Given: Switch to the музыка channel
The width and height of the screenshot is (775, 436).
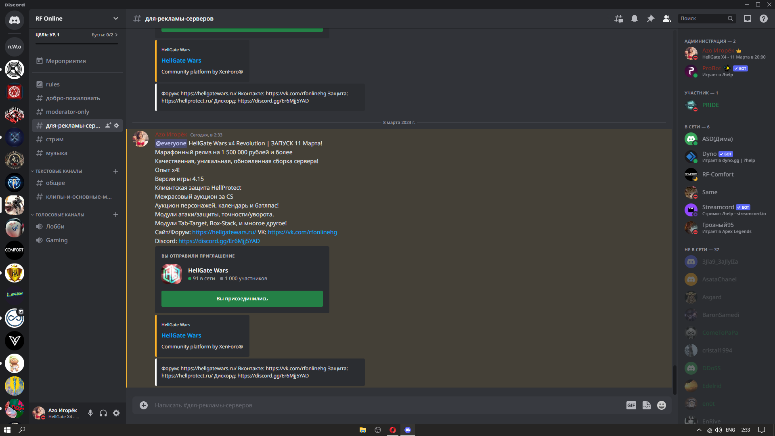Looking at the screenshot, I should coord(77,153).
